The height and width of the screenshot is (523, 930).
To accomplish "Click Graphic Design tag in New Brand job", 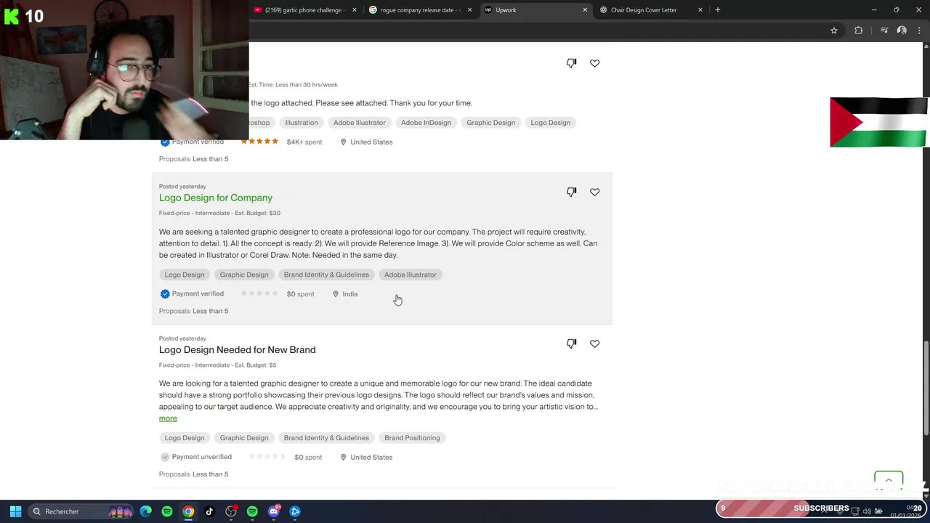I will pos(244,438).
